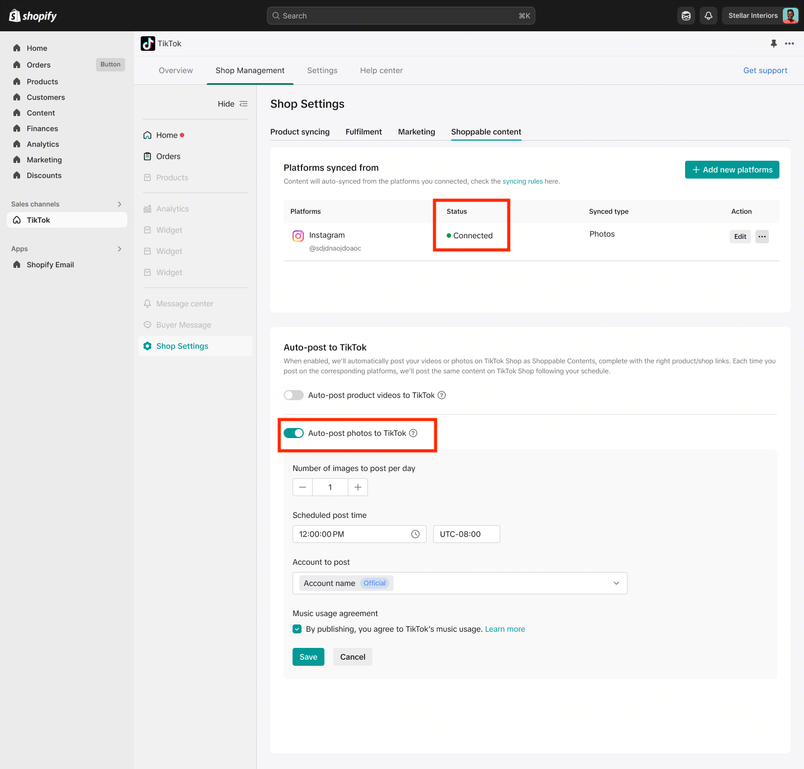The image size is (804, 769).
Task: Click the TikTok app logo
Action: 148,44
